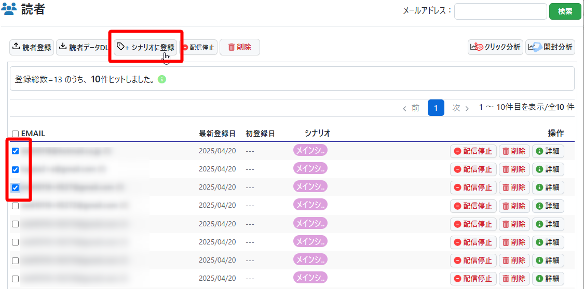584x289 pixels.
Task: Delete the third reader using row 削除
Action: [514, 187]
